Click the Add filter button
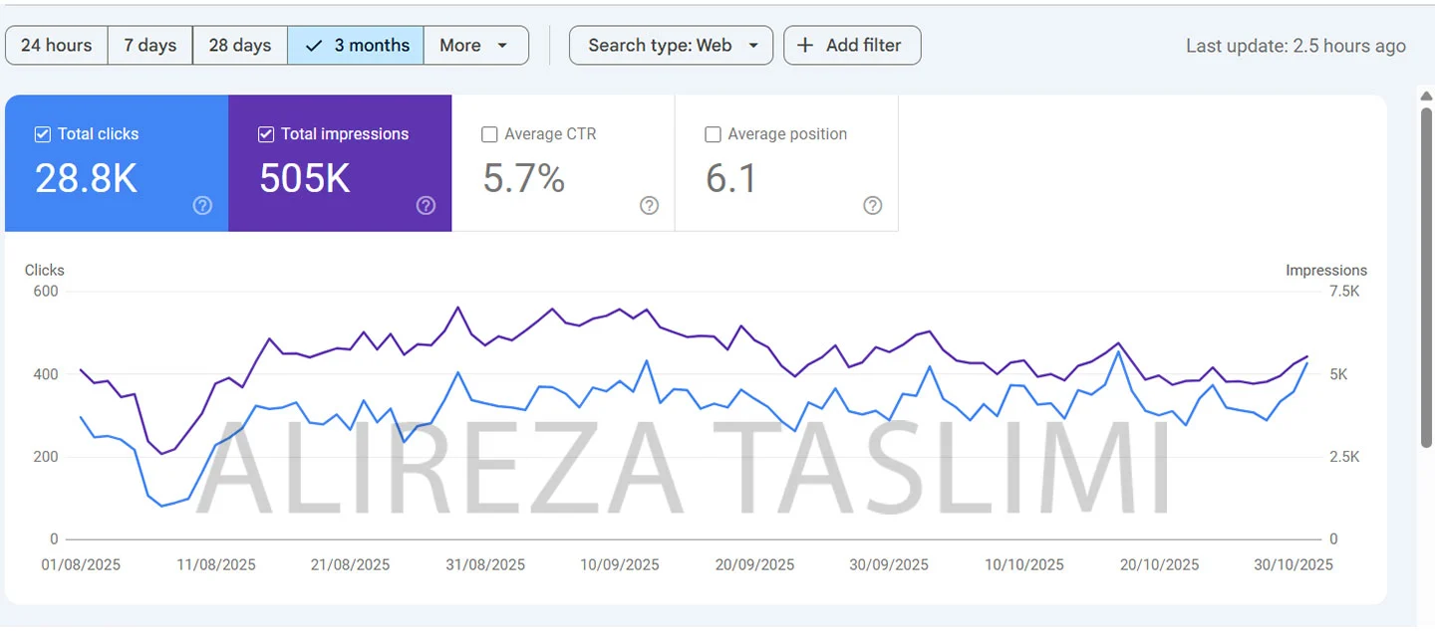This screenshot has height=631, width=1435. [x=852, y=46]
